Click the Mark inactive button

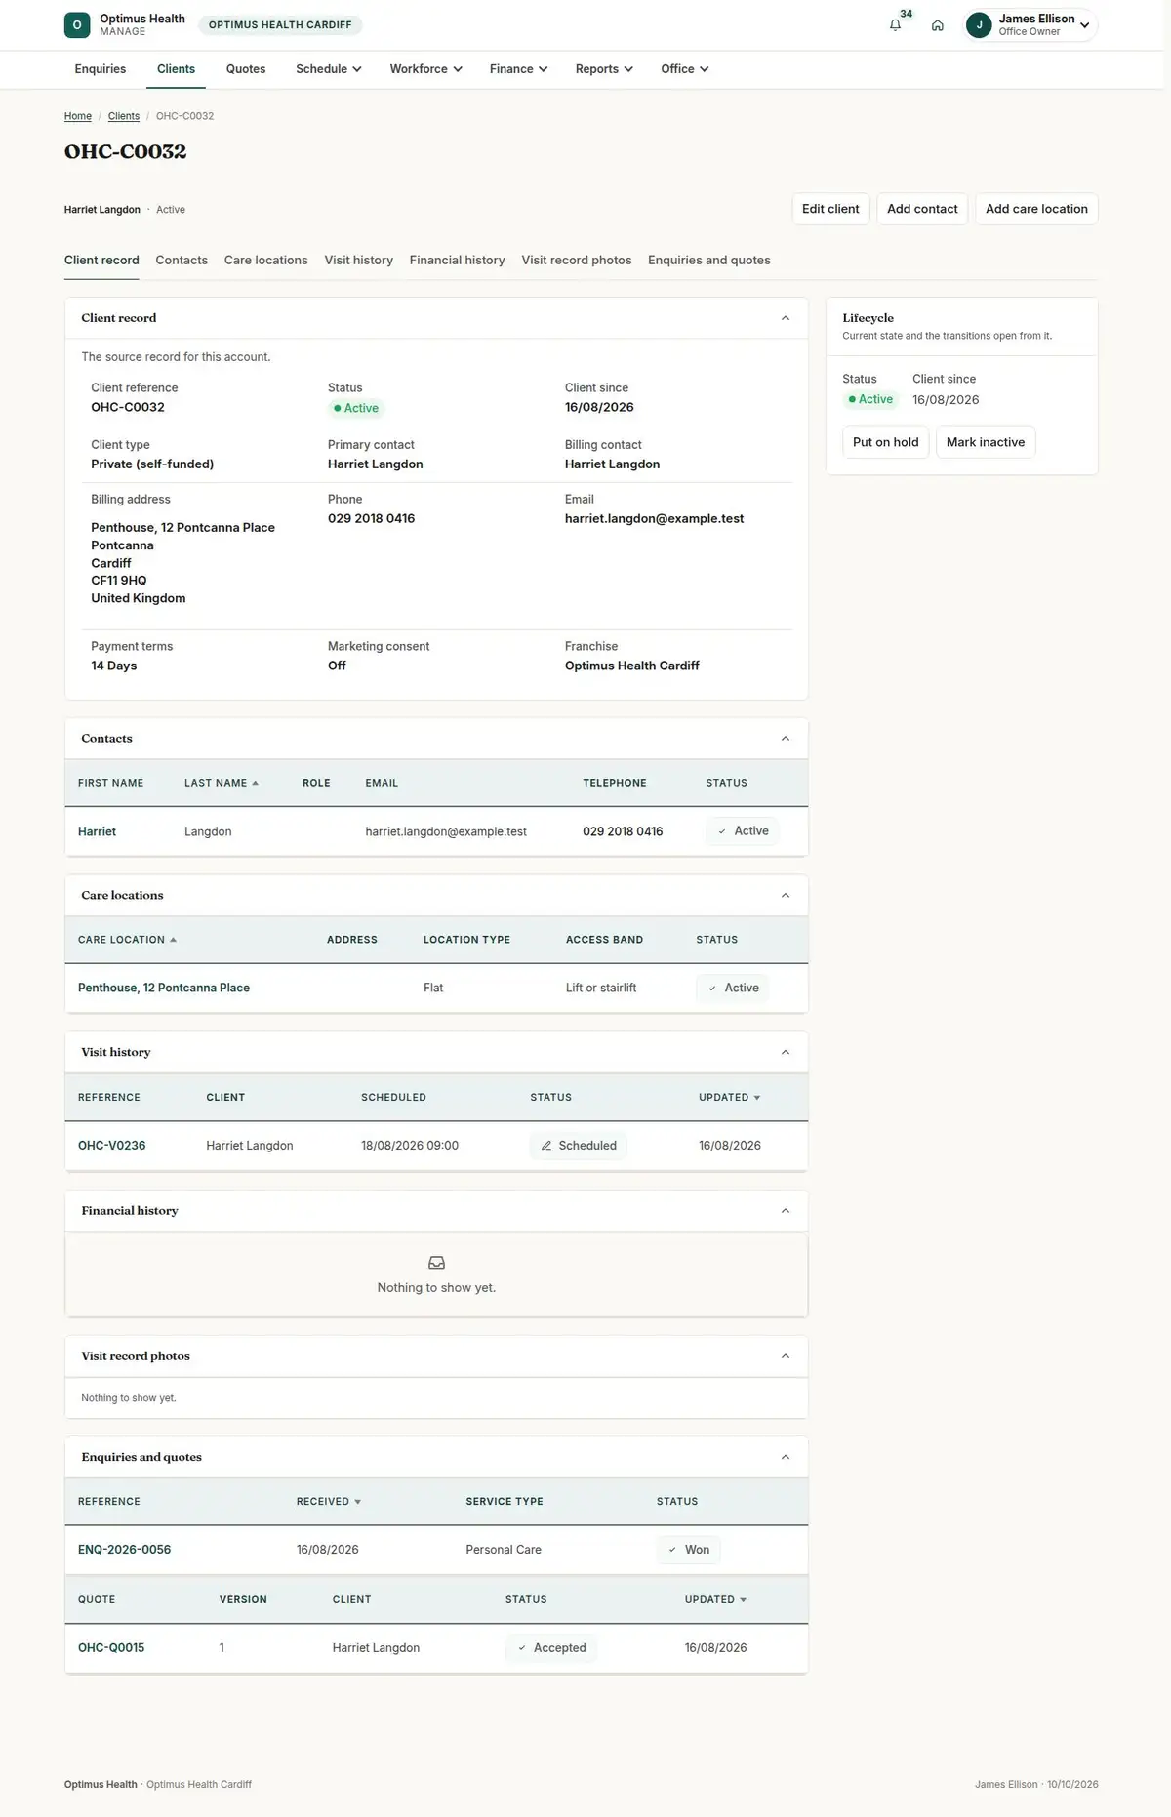tap(986, 442)
